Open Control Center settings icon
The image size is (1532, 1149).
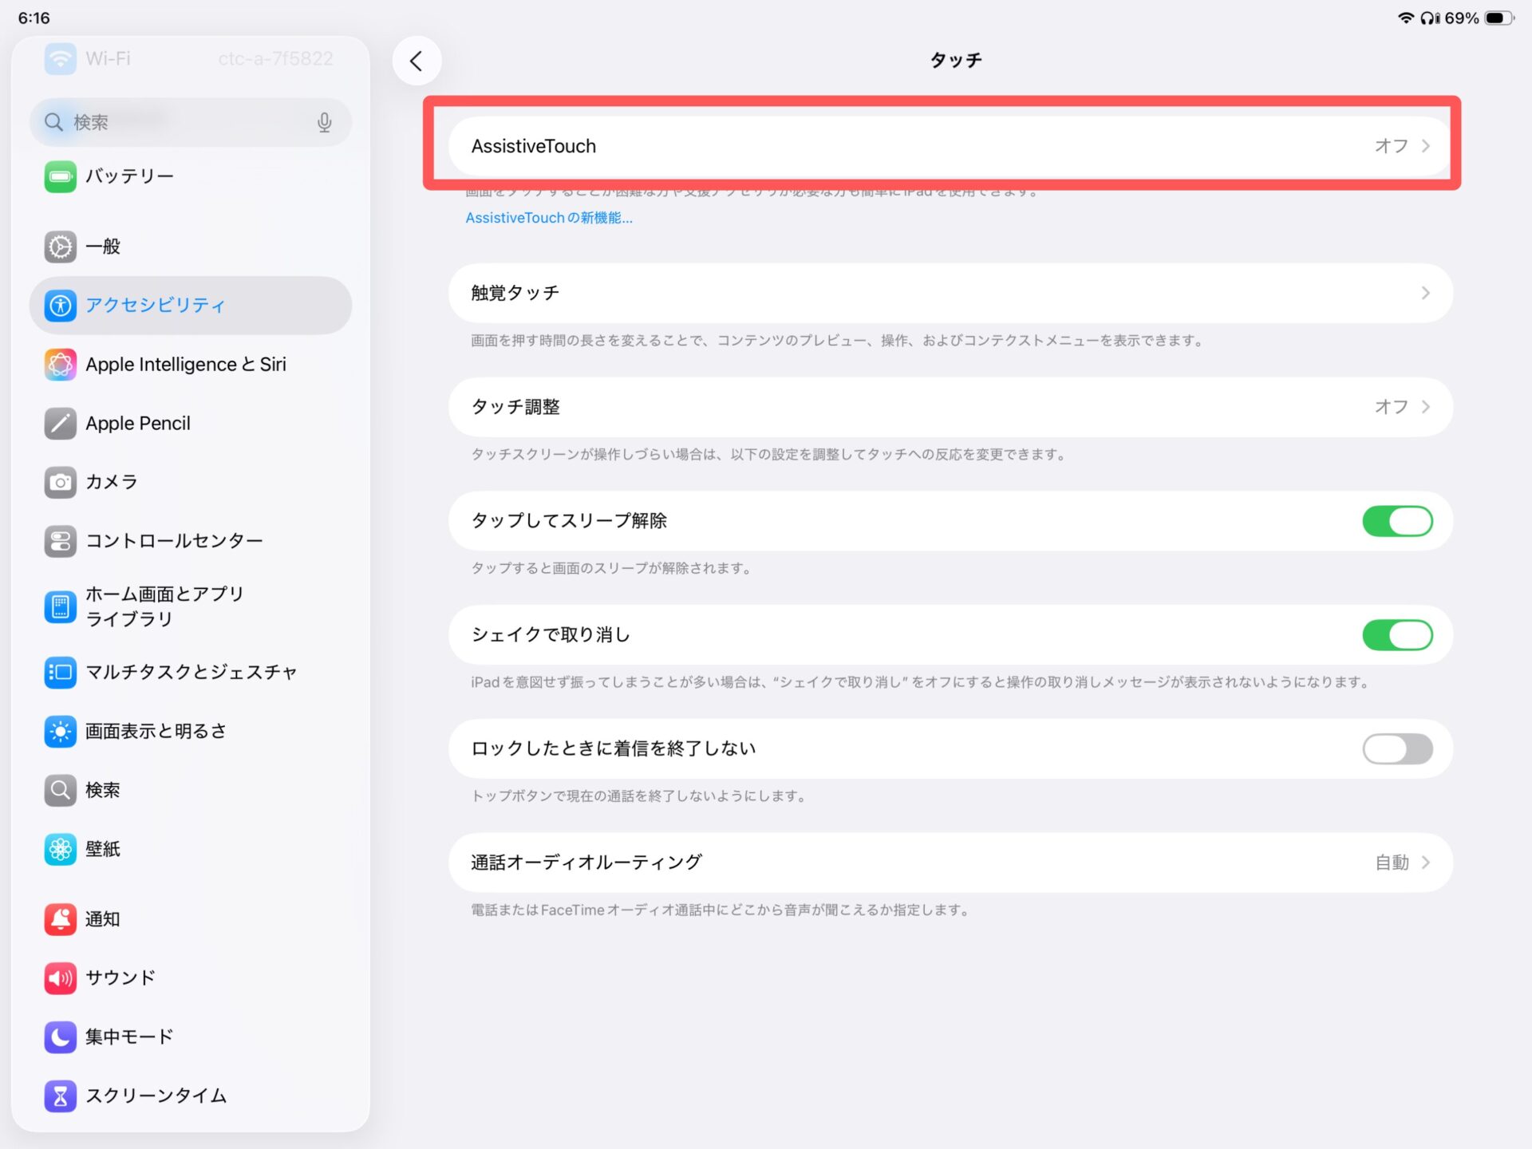(60, 541)
